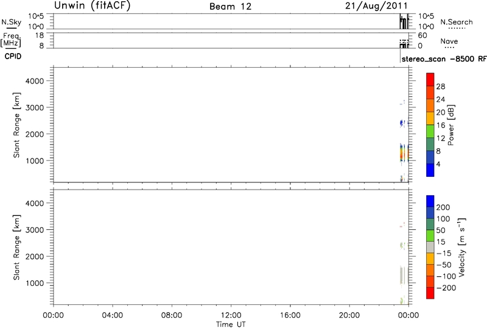Click the teal power swatch between 8 and 12

coord(430,144)
